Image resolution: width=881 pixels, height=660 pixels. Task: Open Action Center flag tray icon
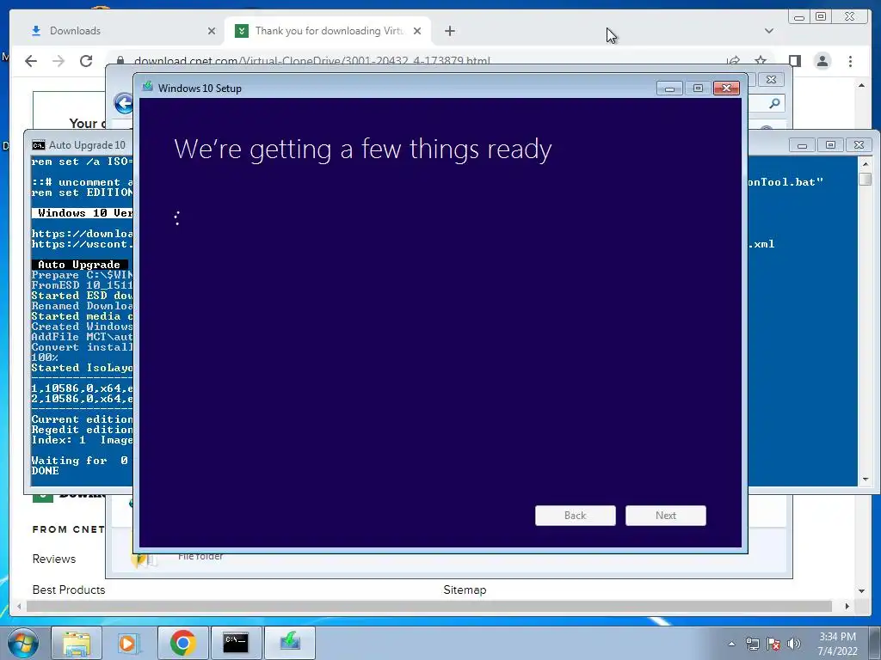pyautogui.click(x=773, y=644)
